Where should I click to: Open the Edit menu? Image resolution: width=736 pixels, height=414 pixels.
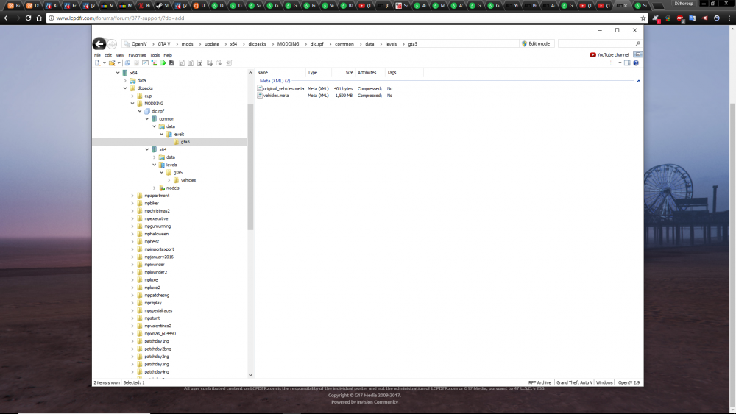pyautogui.click(x=108, y=55)
